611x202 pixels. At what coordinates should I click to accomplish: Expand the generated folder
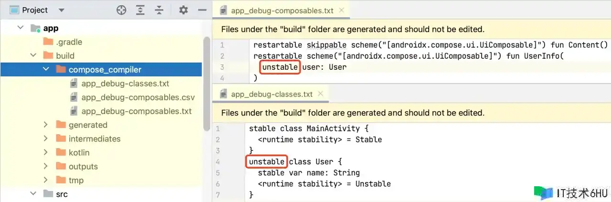tap(46, 125)
